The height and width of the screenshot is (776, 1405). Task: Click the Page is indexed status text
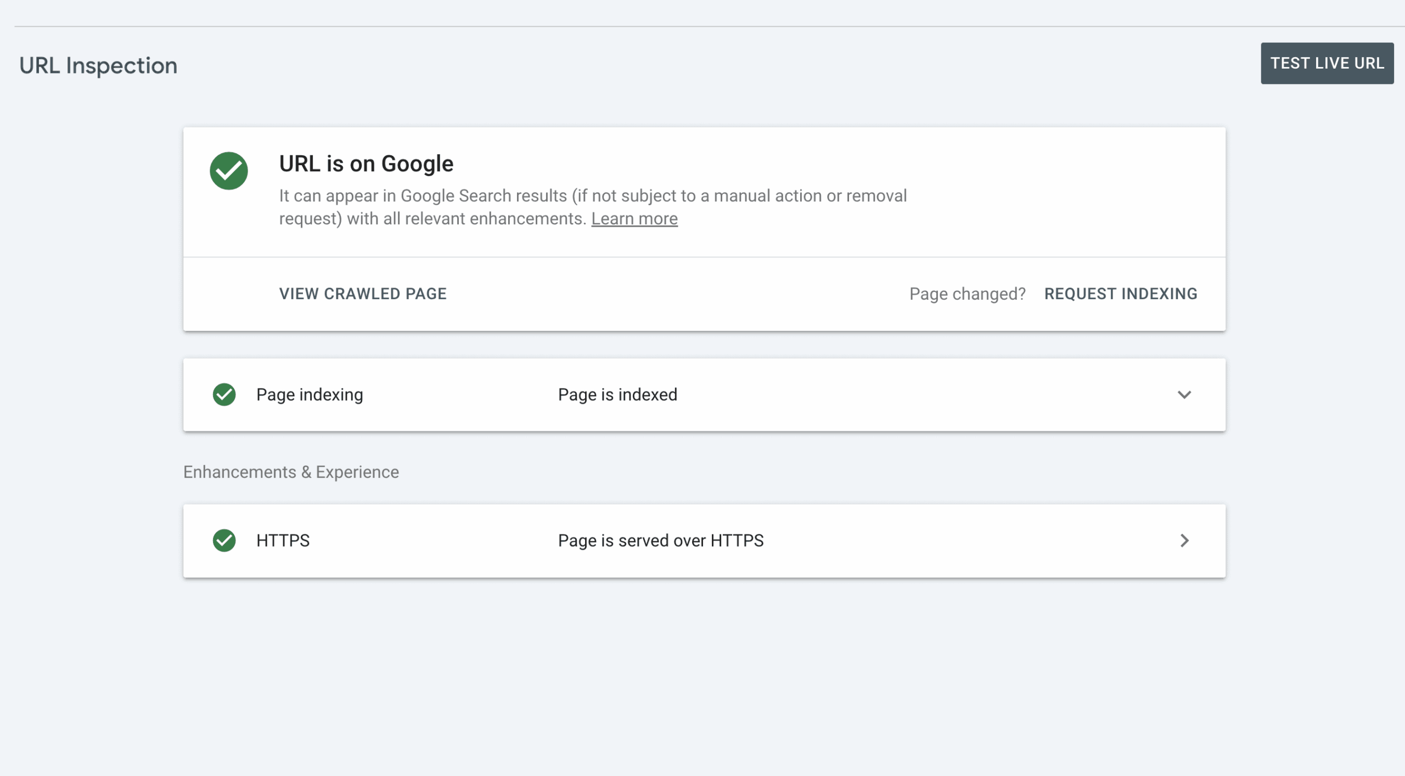(617, 395)
